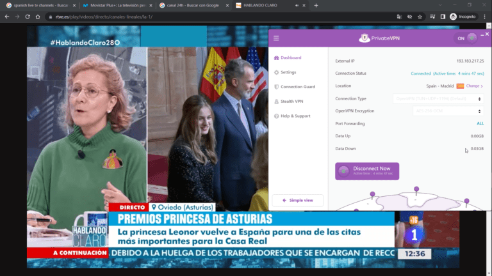Click the Stealth VPN icon
Screen dimensions: 492x276
(276, 102)
